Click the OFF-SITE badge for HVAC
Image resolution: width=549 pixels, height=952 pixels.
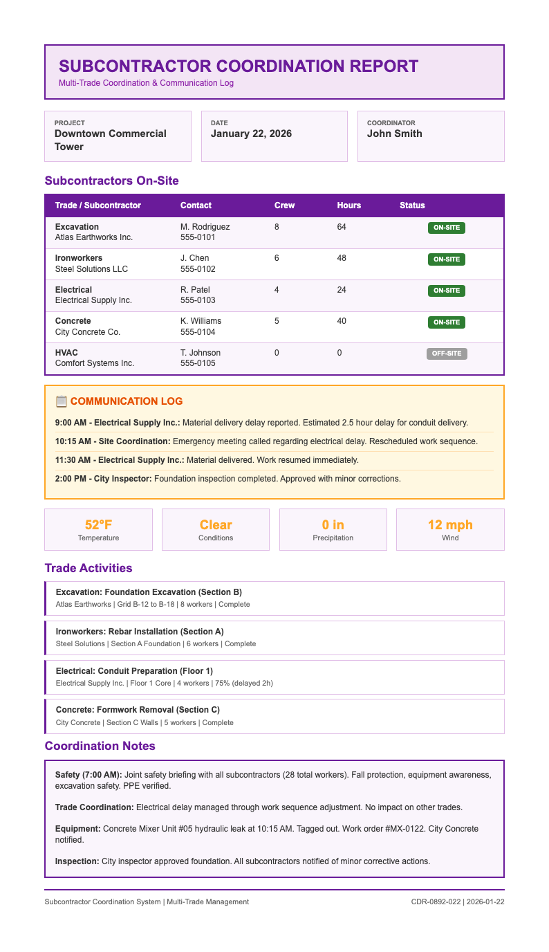click(446, 354)
